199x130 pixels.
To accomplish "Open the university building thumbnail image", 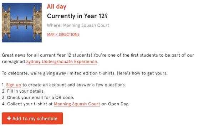I will coord(22,22).
